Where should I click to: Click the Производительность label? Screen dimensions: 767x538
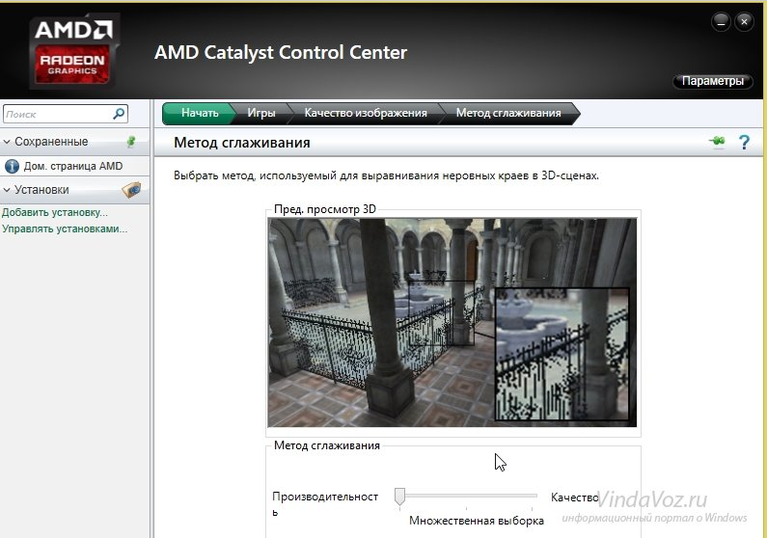click(x=325, y=504)
